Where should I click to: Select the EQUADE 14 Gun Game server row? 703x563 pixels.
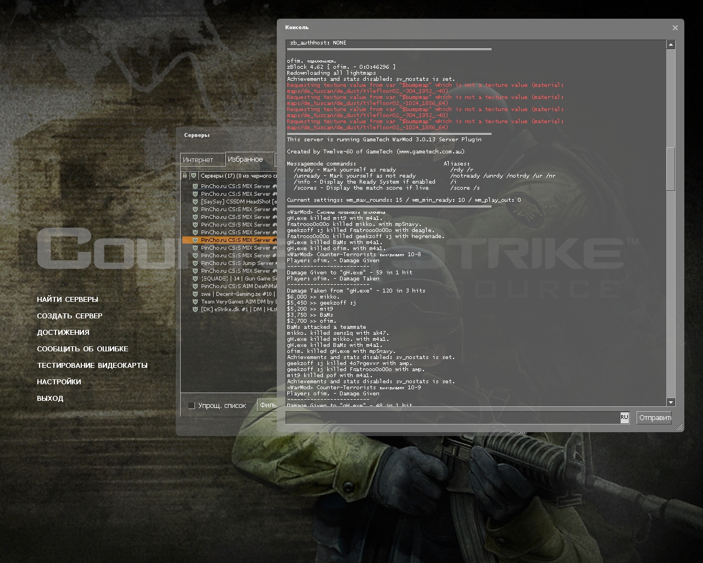pyautogui.click(x=230, y=279)
